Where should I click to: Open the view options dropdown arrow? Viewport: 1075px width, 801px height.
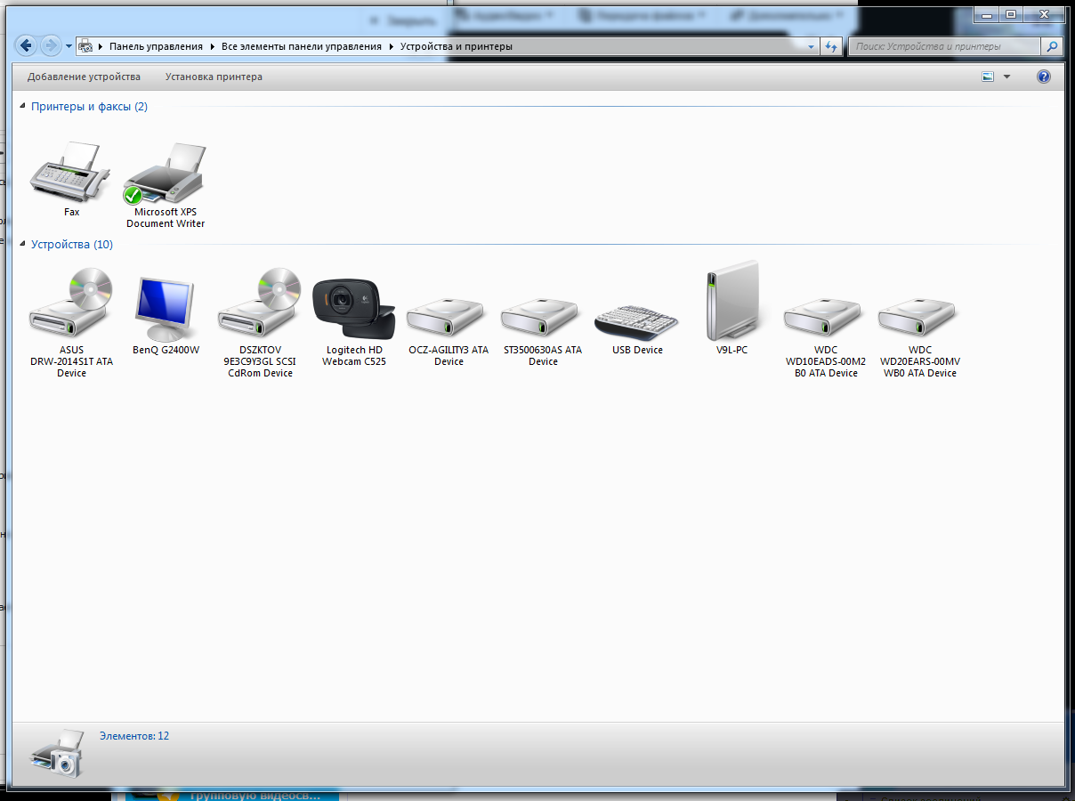(x=1007, y=77)
